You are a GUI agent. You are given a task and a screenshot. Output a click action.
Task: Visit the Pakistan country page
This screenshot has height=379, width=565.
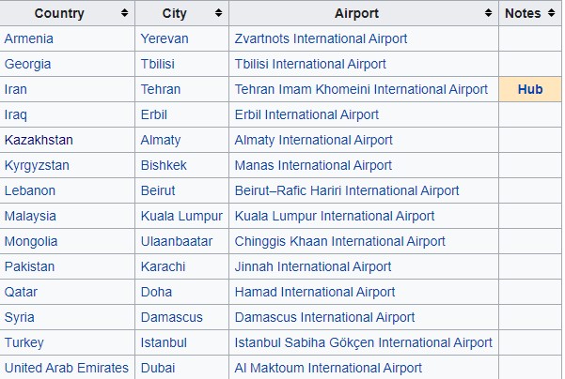click(30, 266)
